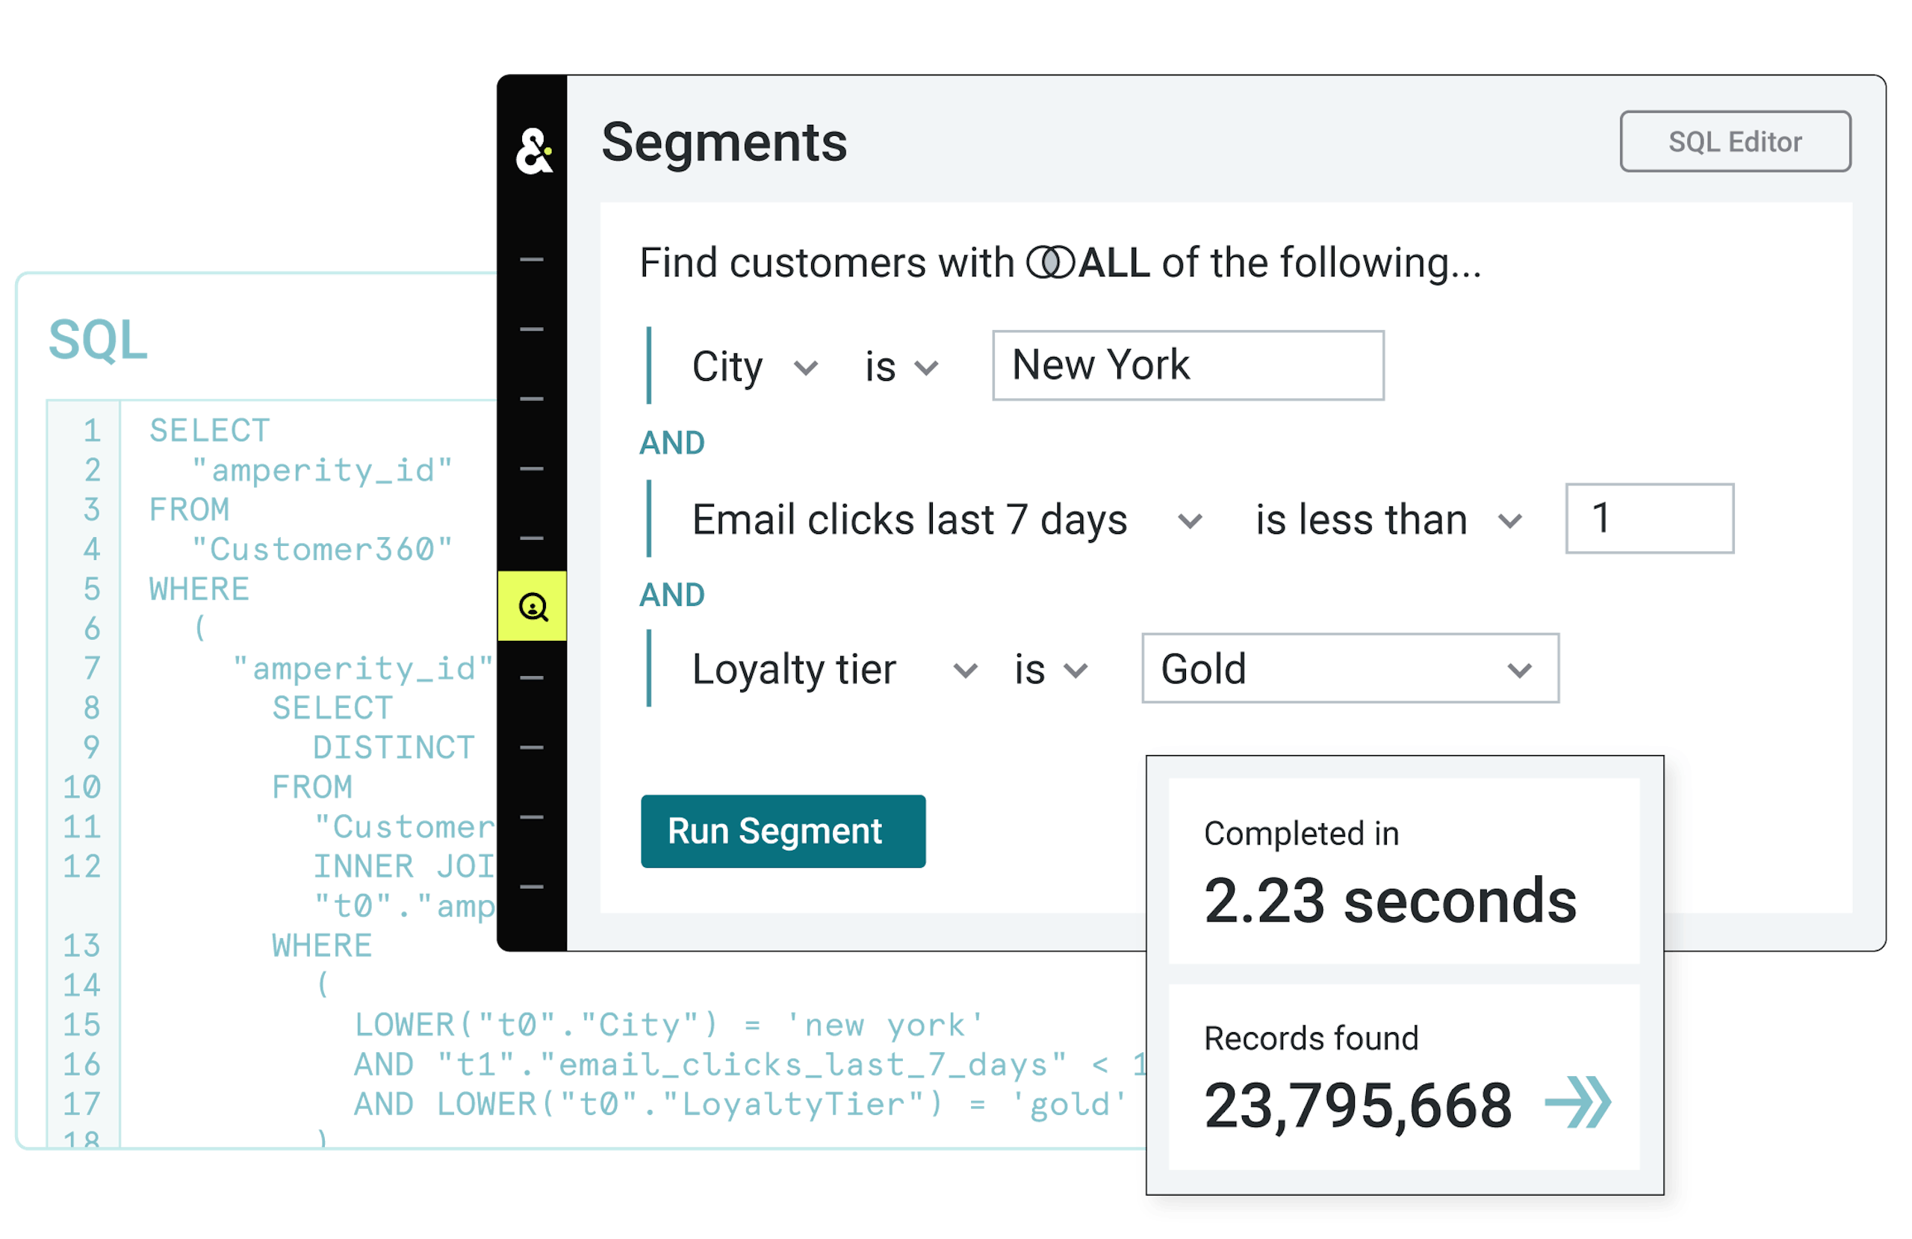Click SQL line 1 SELECT keyword
The image size is (1912, 1239).
210,431
